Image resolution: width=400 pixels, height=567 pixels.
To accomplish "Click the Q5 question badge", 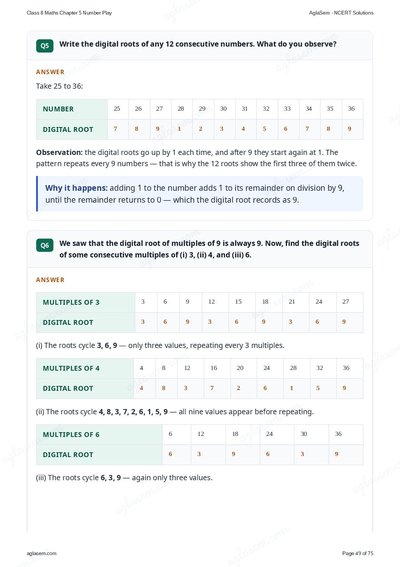I will 45,45.
